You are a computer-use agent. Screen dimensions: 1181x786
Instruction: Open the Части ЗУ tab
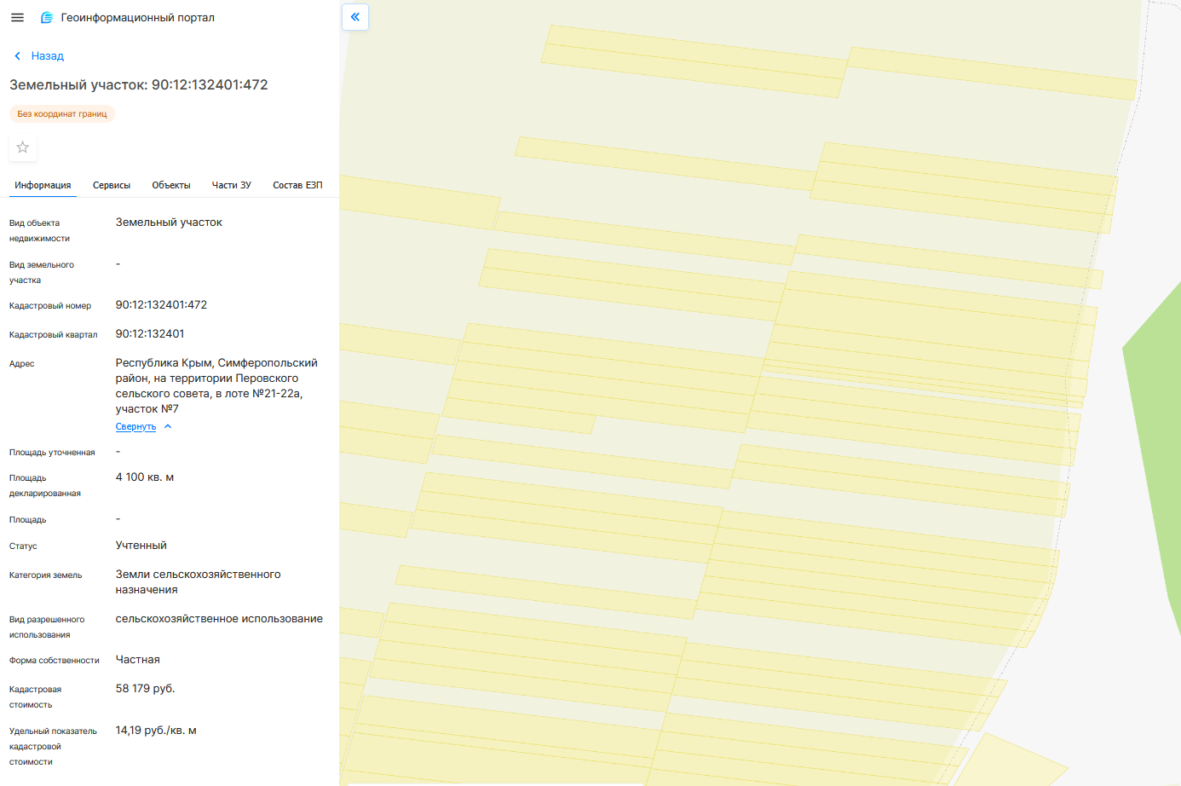pos(231,185)
